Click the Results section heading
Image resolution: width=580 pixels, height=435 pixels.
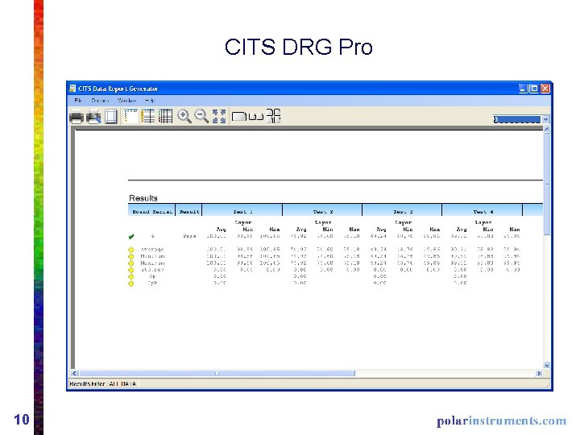click(143, 198)
